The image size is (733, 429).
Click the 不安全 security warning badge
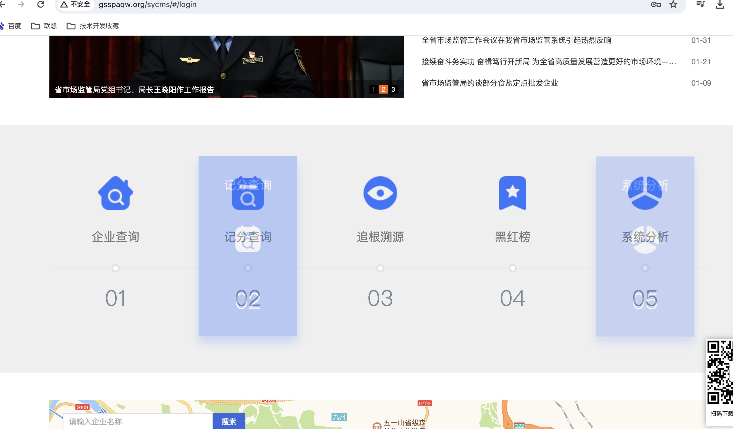(x=76, y=4)
